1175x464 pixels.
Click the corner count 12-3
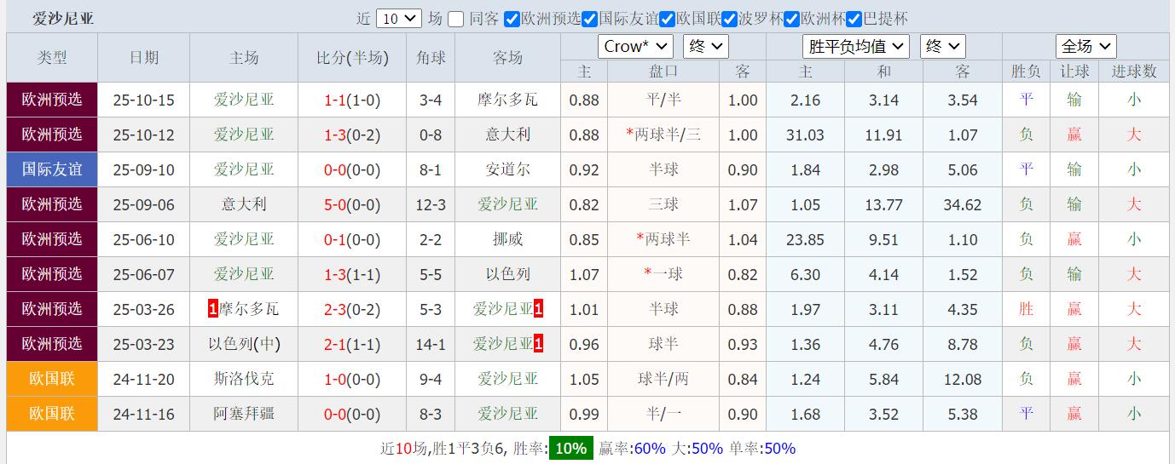point(431,205)
